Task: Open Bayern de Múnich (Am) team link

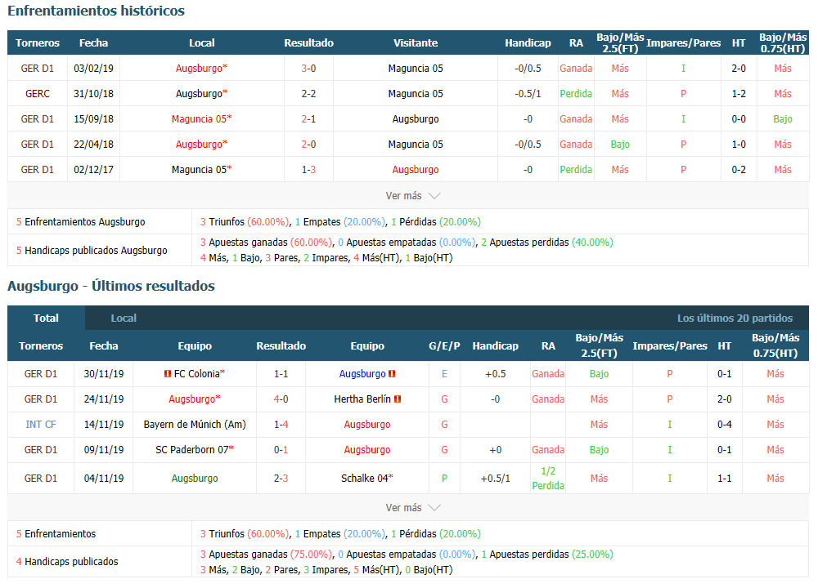Action: [195, 425]
